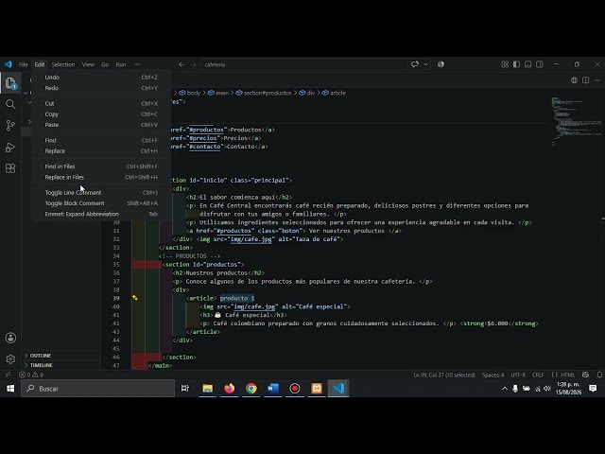Choose Replace in Files menu entry
605x454 pixels.
coord(101,177)
